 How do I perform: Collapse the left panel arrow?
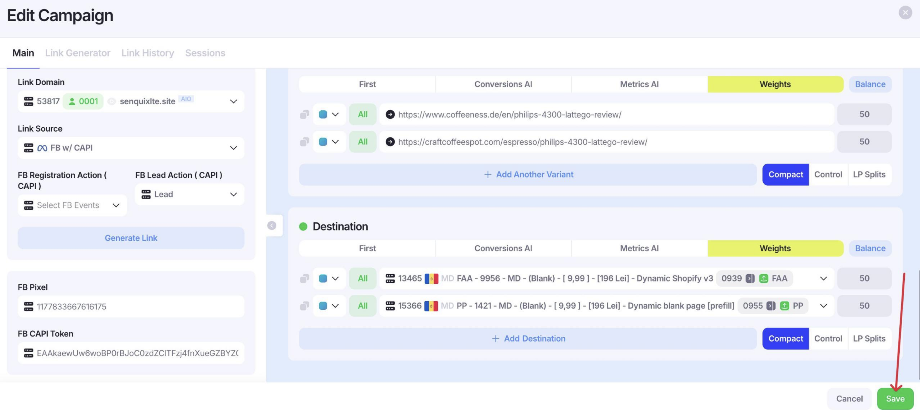coord(272,226)
